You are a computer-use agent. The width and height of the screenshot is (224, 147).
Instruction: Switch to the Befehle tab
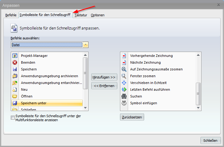point(11,15)
